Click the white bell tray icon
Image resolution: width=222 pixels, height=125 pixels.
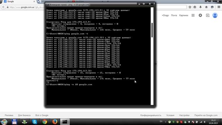pos(189,122)
